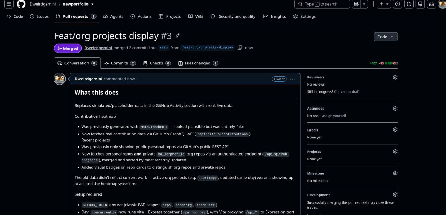Click the 'What this does' heading

97,93
